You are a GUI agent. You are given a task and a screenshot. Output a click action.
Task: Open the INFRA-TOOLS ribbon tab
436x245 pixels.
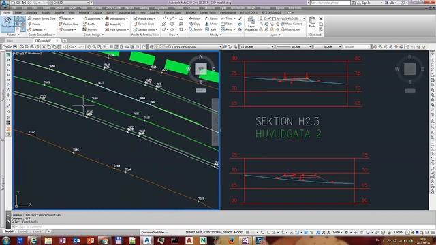click(248, 13)
